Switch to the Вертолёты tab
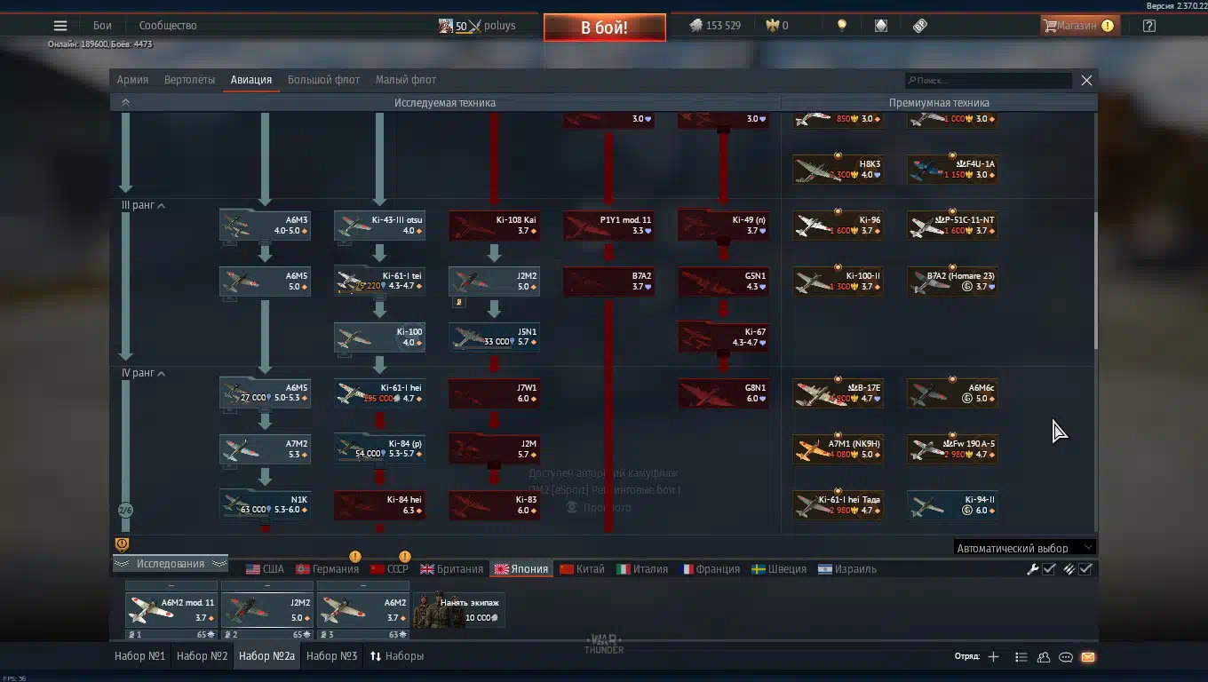This screenshot has height=682, width=1208. (189, 80)
